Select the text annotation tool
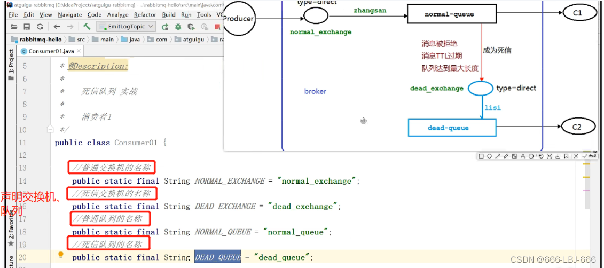 point(523,156)
